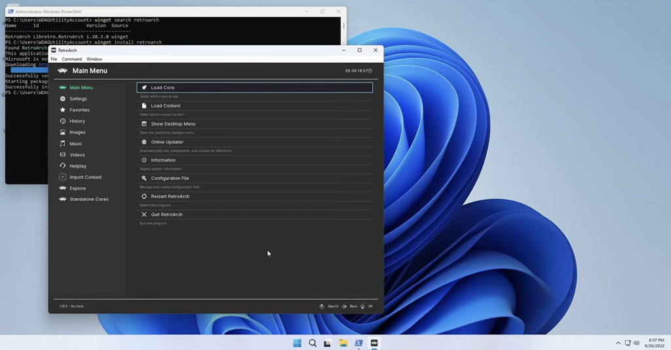Select Standalone Cores in sidebar

pos(89,199)
